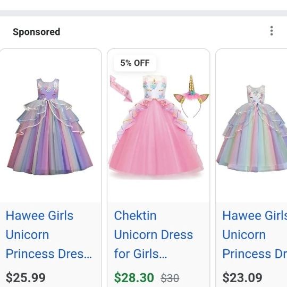Screen dimensions: 287x287
Task: Select the $28.30 discounted price
Action: click(x=134, y=277)
